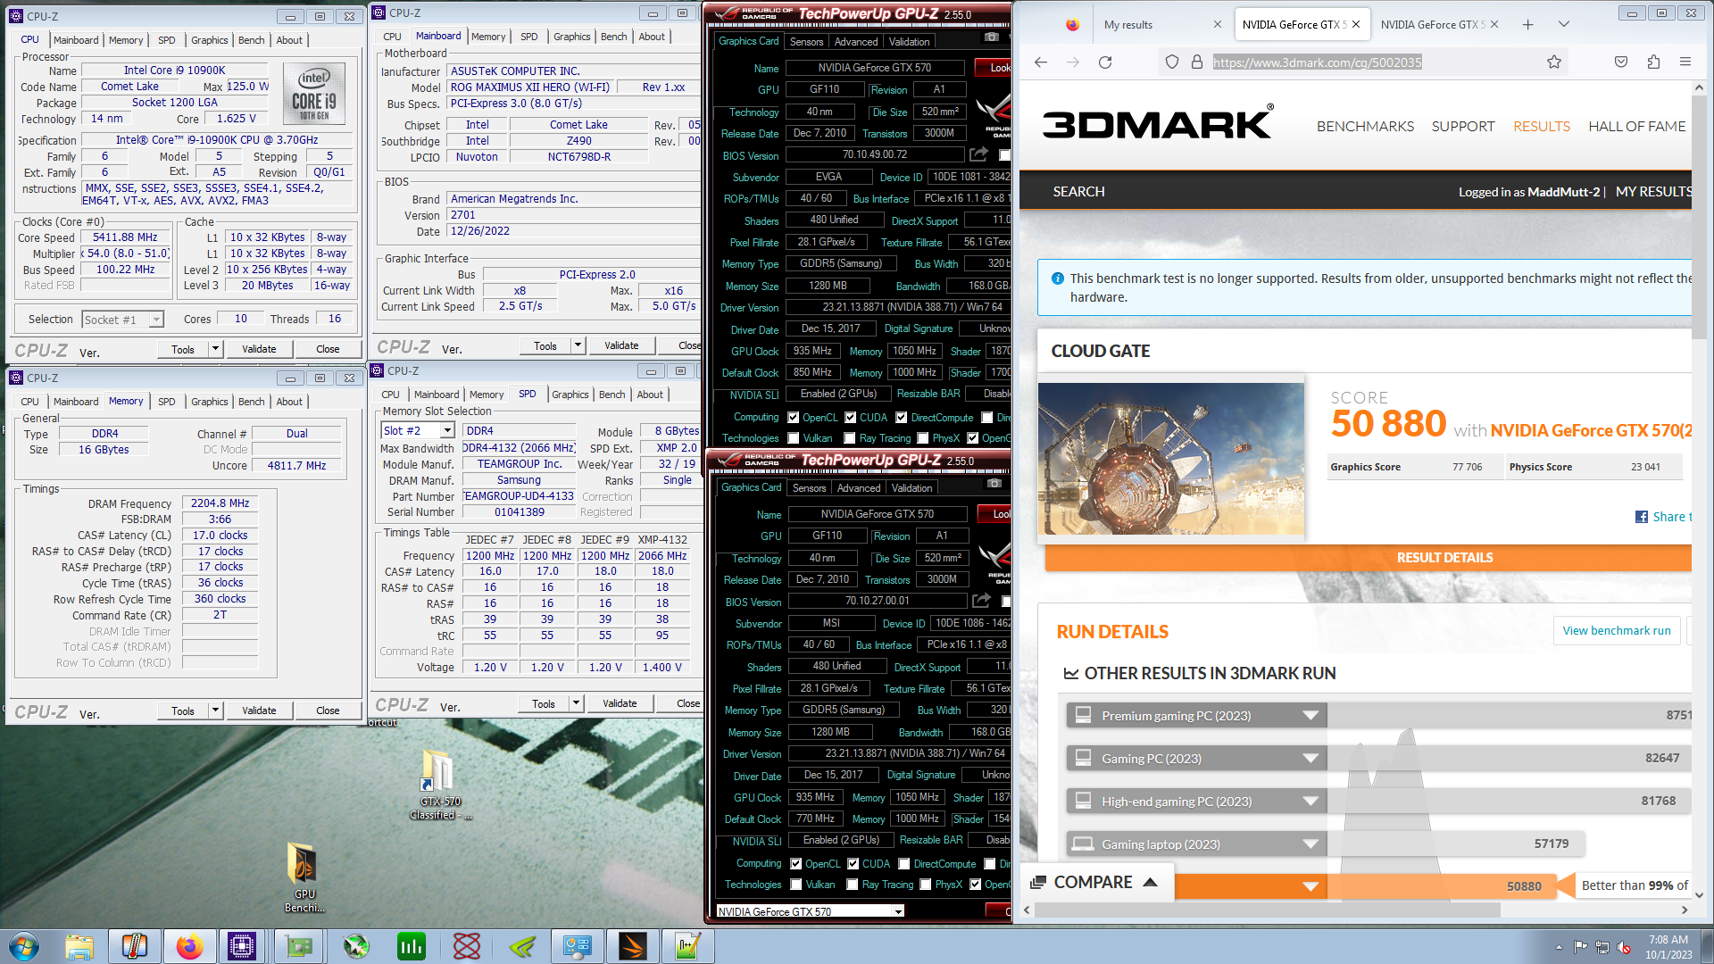Expand Premium gaming PC (2023) row chevron

click(1310, 716)
